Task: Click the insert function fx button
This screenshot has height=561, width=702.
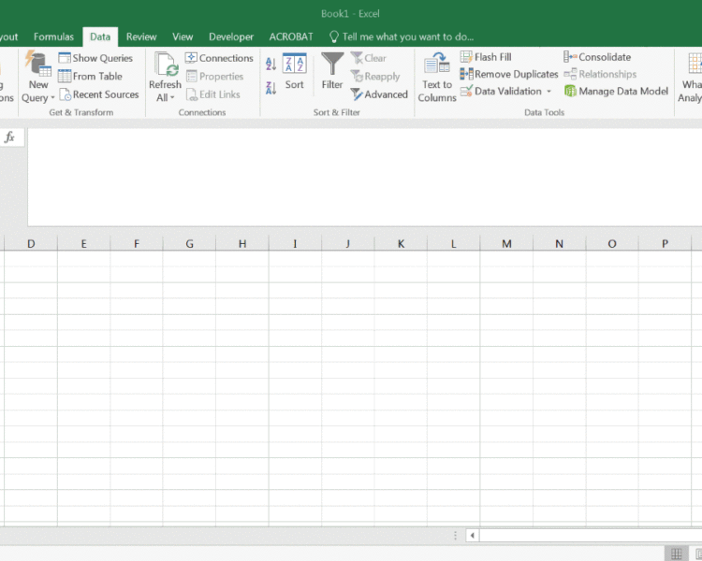Action: pos(10,137)
